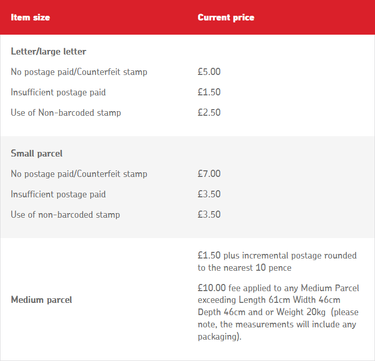Click "No postage paid/Counterfeit stamp" under Small parcel
This screenshot has width=375, height=361.
[79, 174]
